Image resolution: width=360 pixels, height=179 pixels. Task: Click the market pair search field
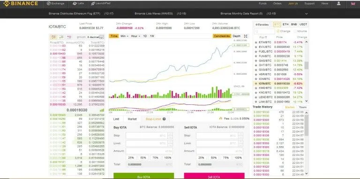click(x=264, y=31)
